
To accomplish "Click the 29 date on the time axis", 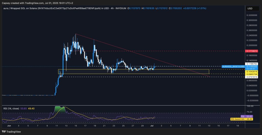I will tap(142, 126).
